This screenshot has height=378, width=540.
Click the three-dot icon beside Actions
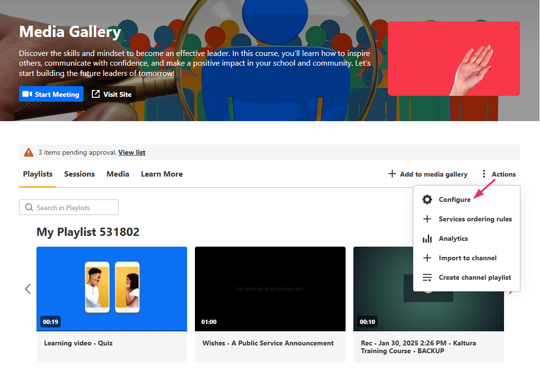click(484, 174)
